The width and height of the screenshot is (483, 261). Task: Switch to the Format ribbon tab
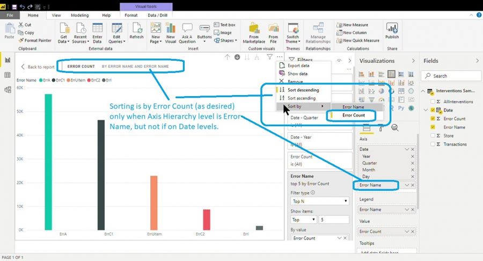(131, 15)
